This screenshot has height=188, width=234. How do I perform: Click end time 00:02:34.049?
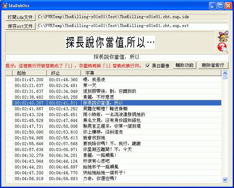pyautogui.click(x=63, y=91)
